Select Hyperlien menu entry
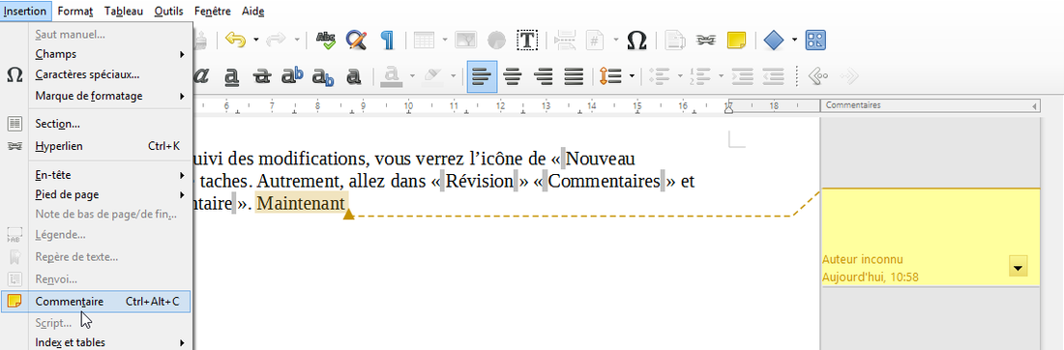This screenshot has width=1064, height=350. pos(58,146)
